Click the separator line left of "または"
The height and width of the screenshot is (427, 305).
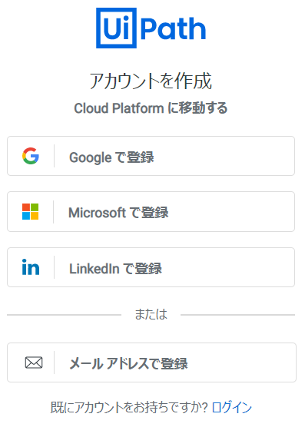(65, 315)
